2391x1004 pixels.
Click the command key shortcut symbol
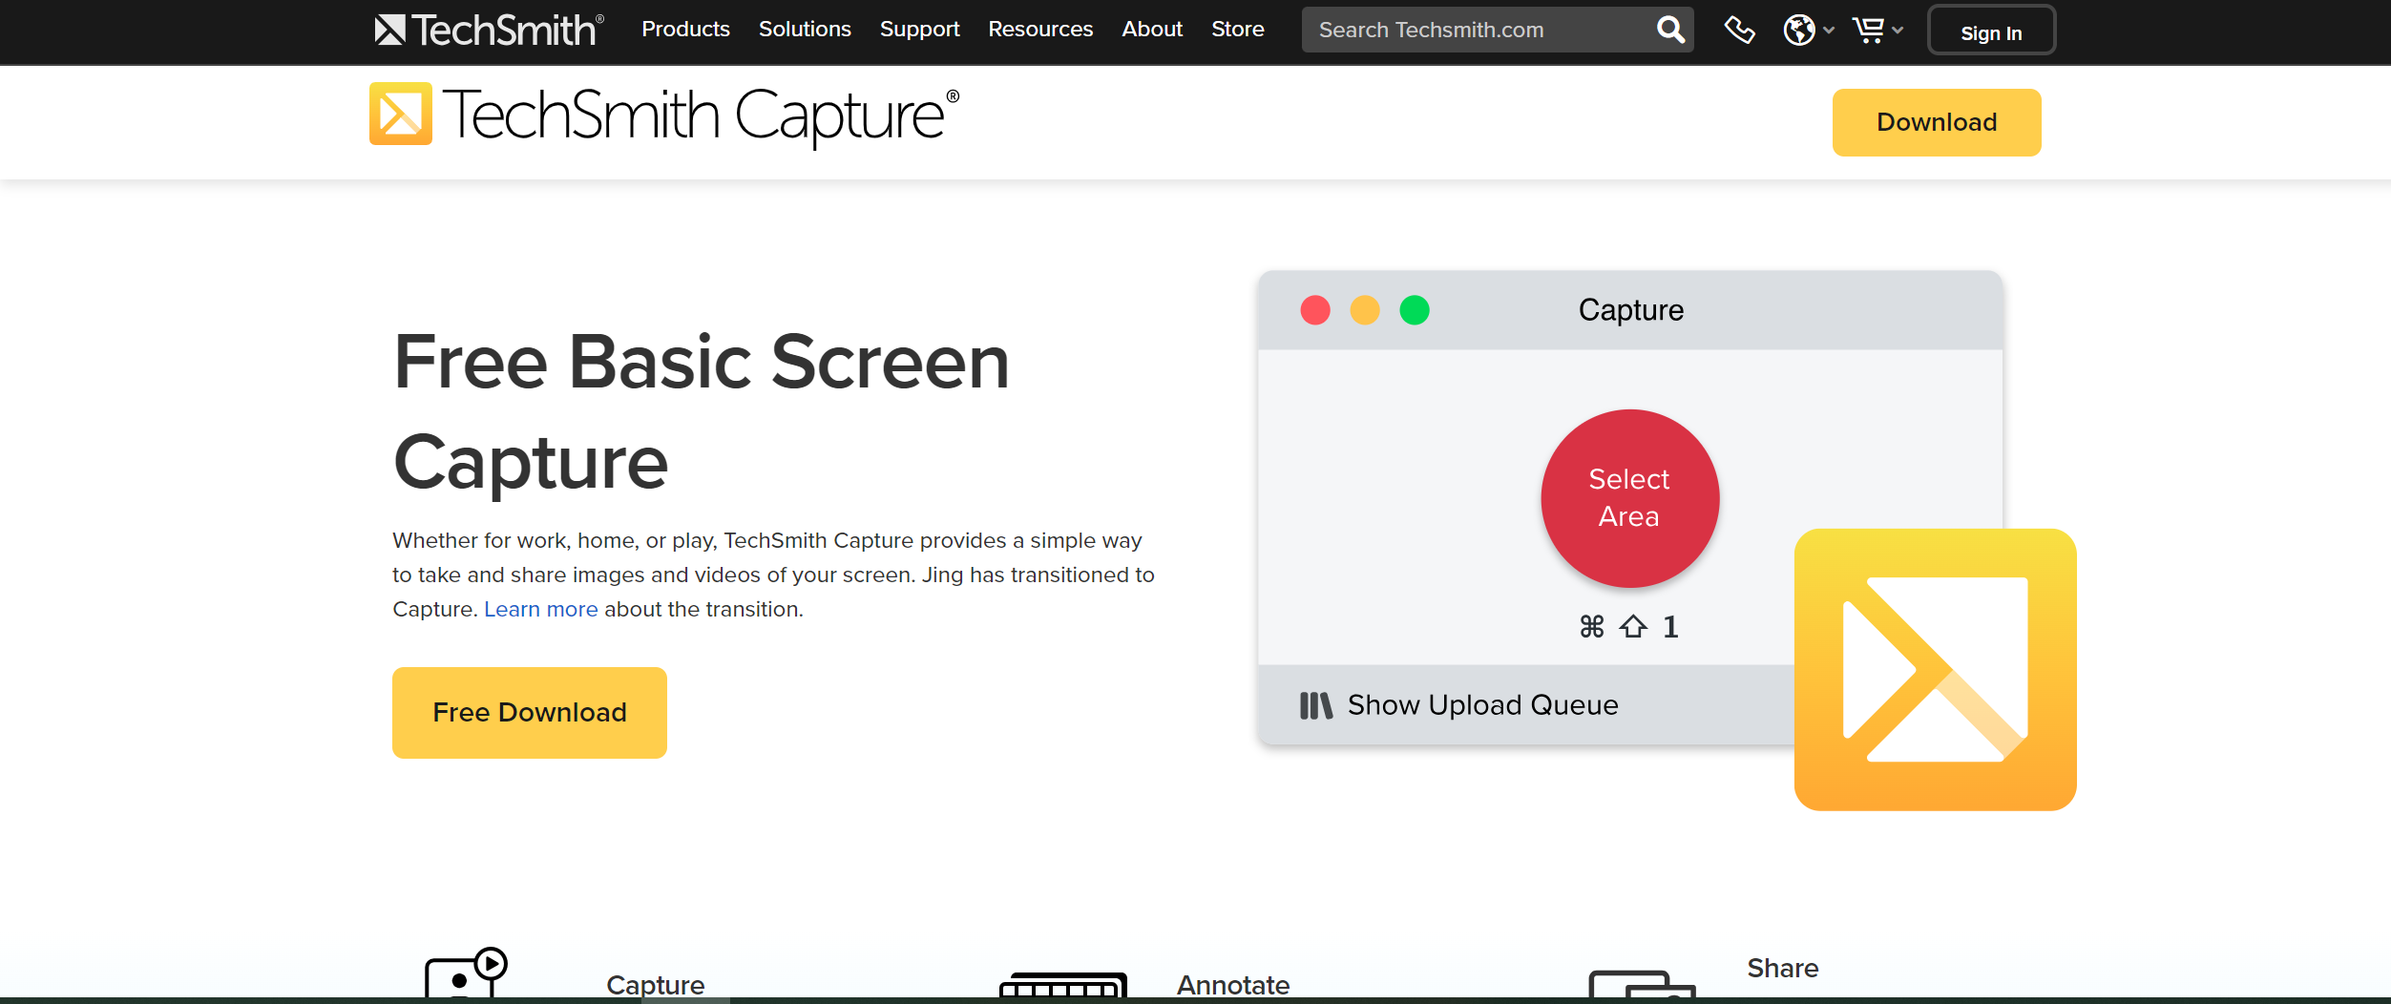coord(1591,627)
